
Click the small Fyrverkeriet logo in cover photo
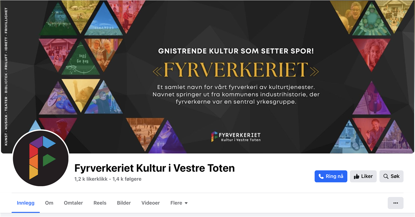[214, 137]
